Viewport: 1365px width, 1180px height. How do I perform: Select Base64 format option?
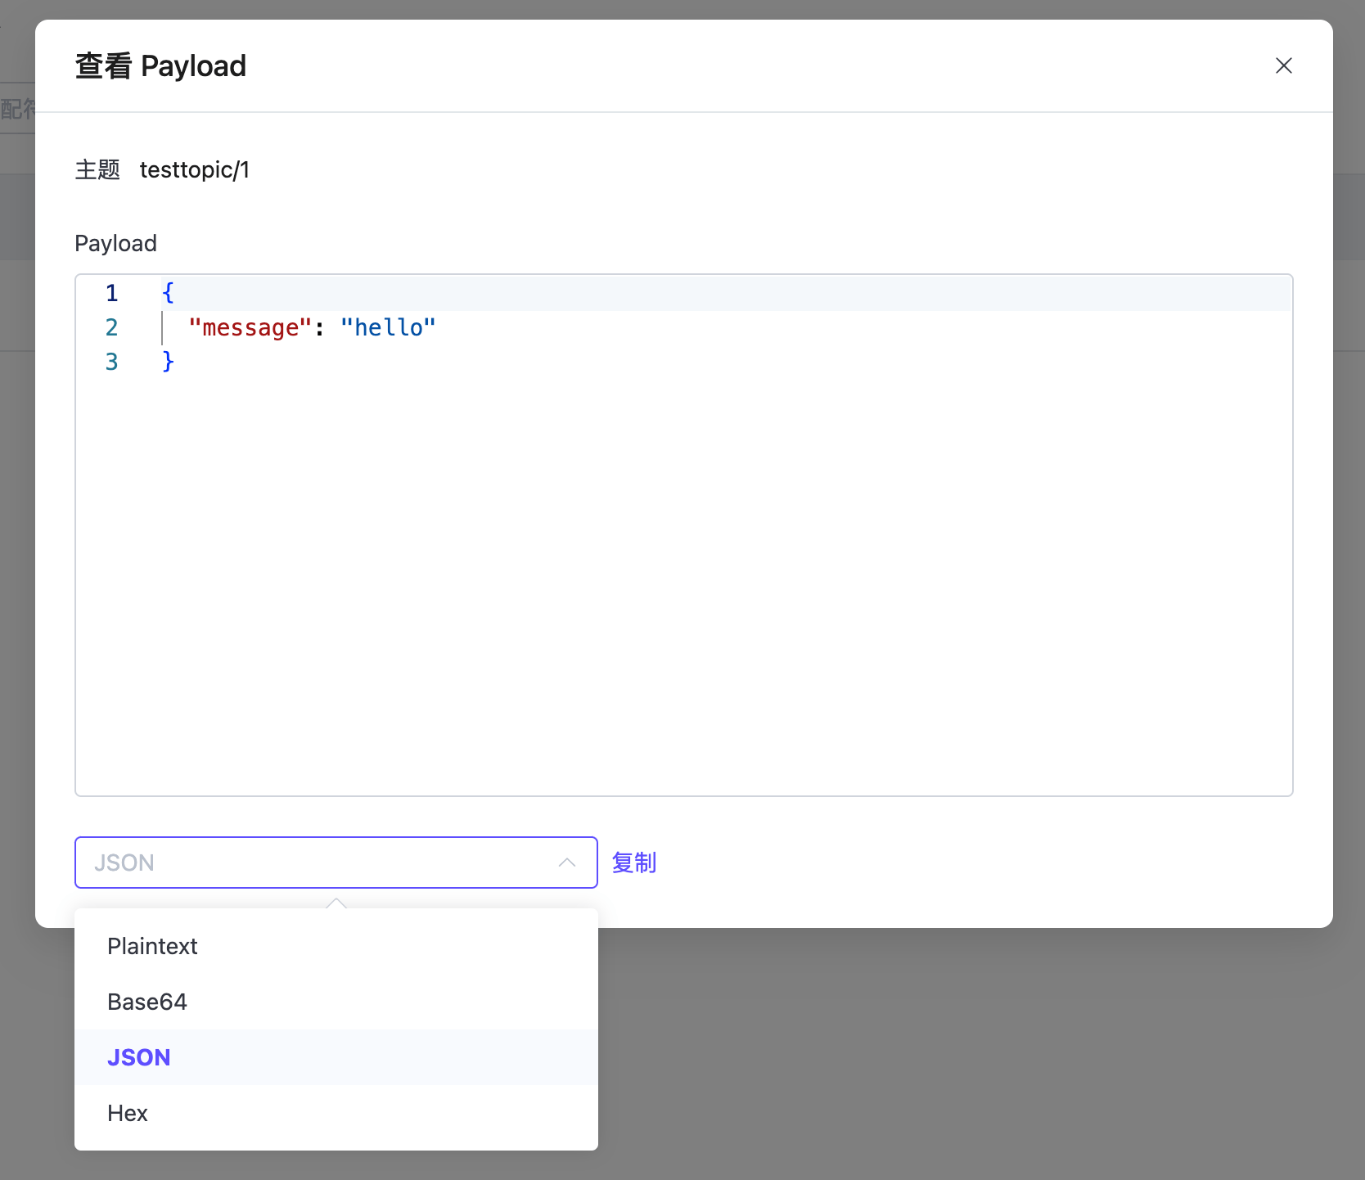point(147,1002)
